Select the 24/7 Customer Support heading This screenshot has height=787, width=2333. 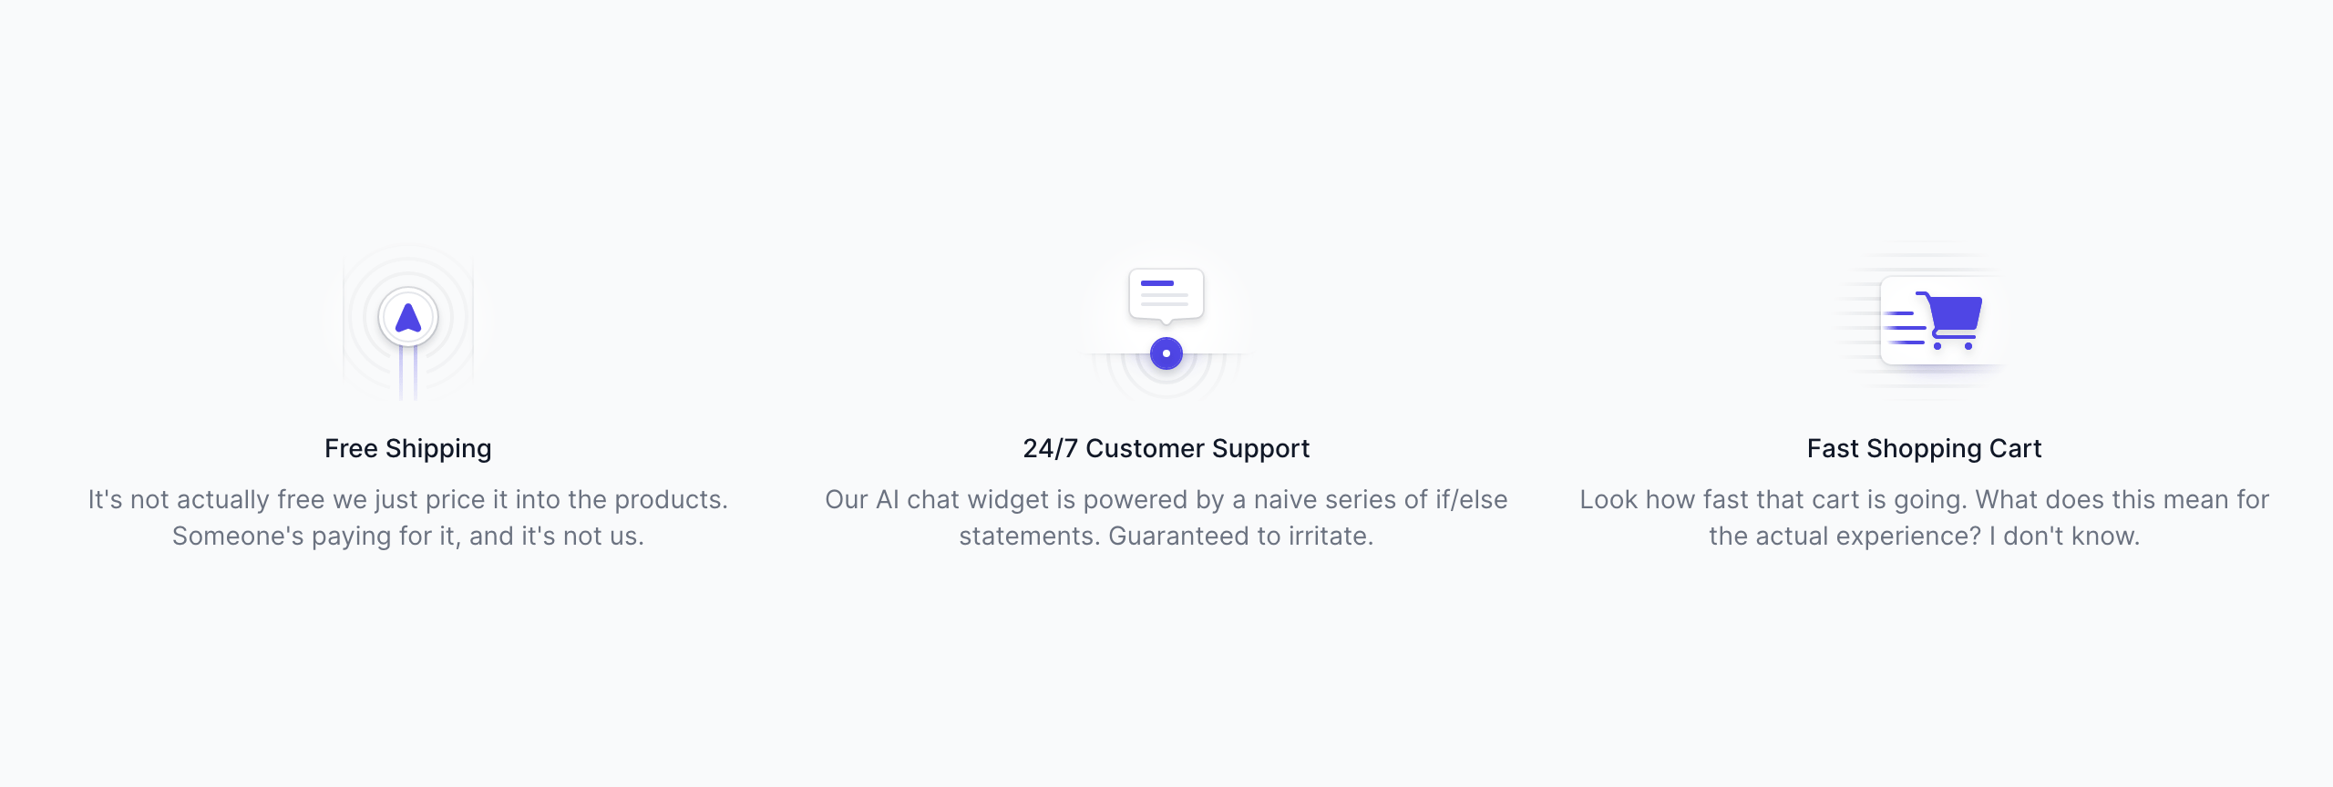tap(1166, 449)
